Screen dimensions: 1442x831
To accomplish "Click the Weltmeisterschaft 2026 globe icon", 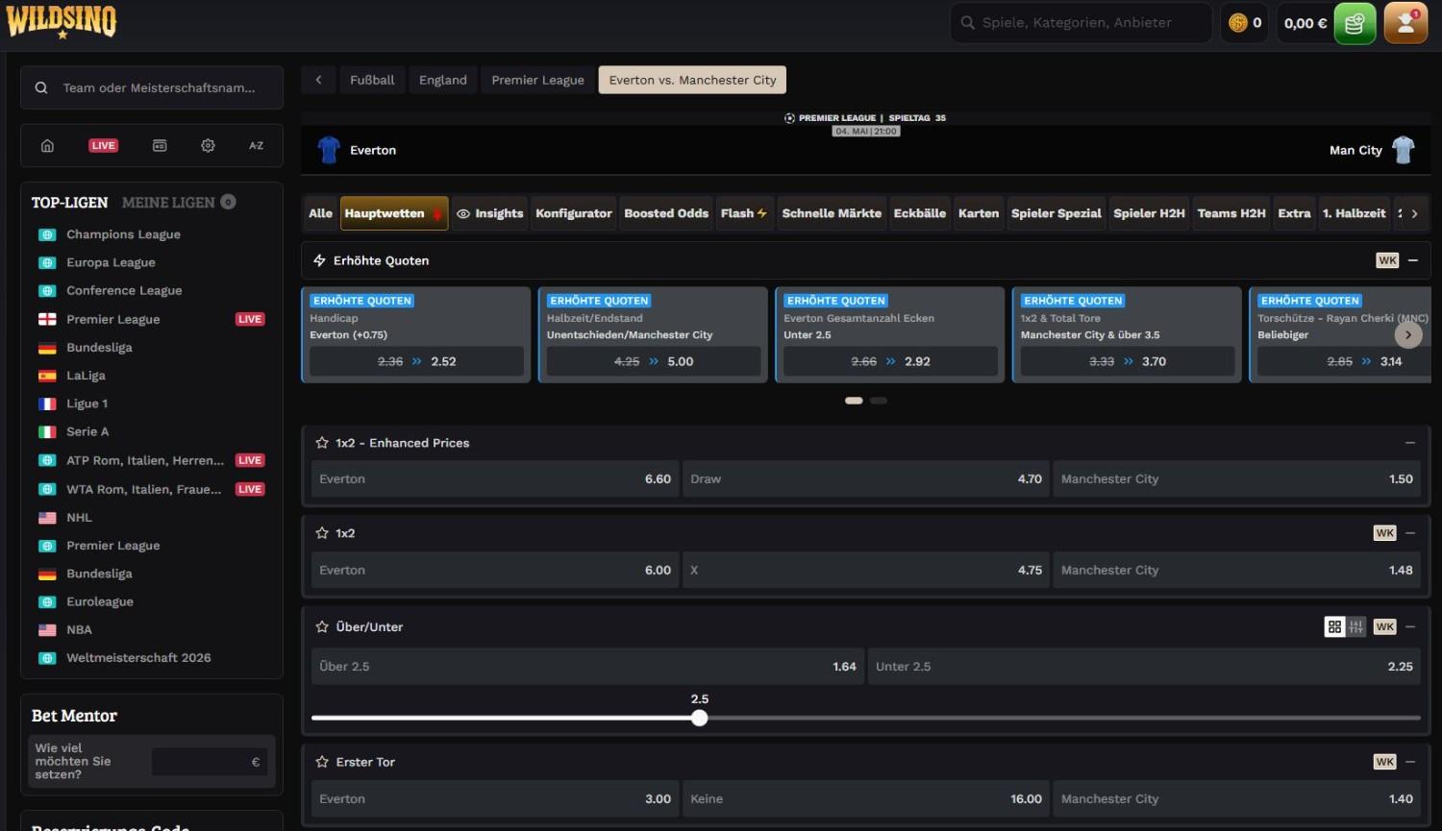I will [47, 658].
